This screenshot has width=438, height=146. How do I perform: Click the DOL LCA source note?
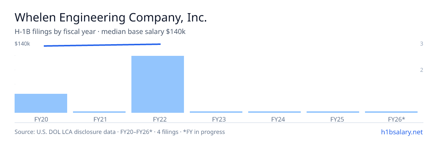tap(120, 132)
